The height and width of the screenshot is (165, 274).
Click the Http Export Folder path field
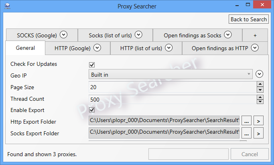click(x=164, y=120)
